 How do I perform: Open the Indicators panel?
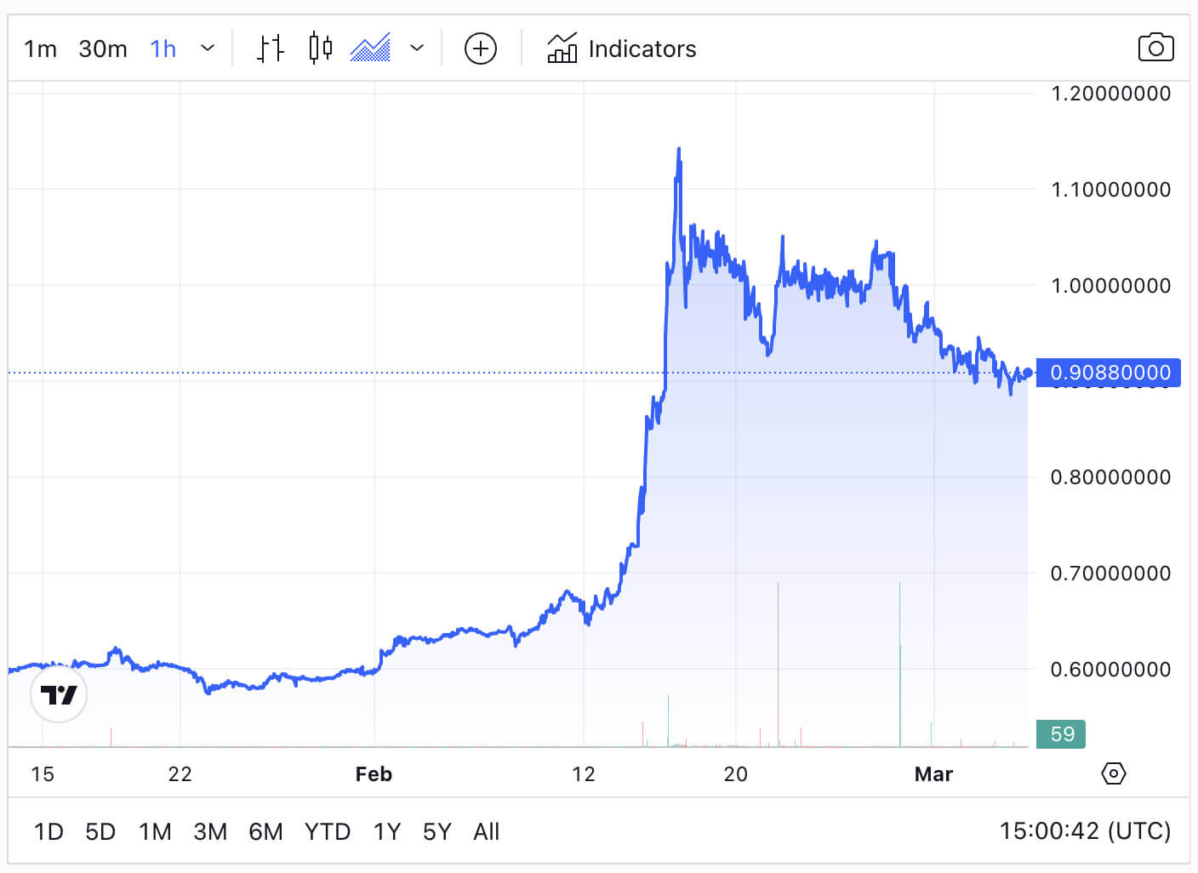coord(621,49)
